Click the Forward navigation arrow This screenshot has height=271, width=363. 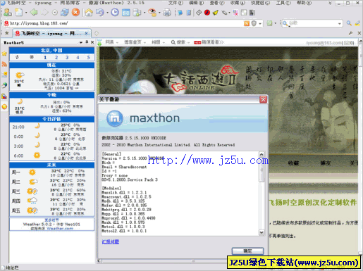point(44,12)
